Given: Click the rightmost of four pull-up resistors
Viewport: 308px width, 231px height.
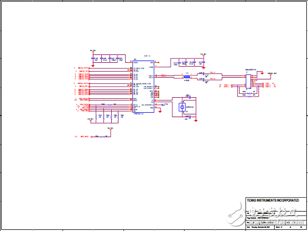Looking at the screenshot, I should click(118, 117).
